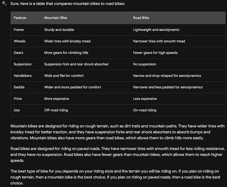
Task: Click the 'Off-road riding' cell
Action: tap(56, 110)
